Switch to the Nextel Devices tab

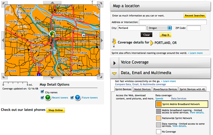tap(142, 89)
